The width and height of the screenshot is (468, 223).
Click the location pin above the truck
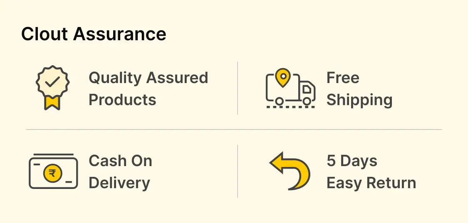[x=283, y=78]
